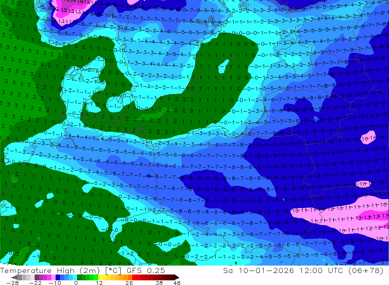Click the 'GFS 0.25' model label
The height and width of the screenshot is (285, 389).
[x=146, y=271]
